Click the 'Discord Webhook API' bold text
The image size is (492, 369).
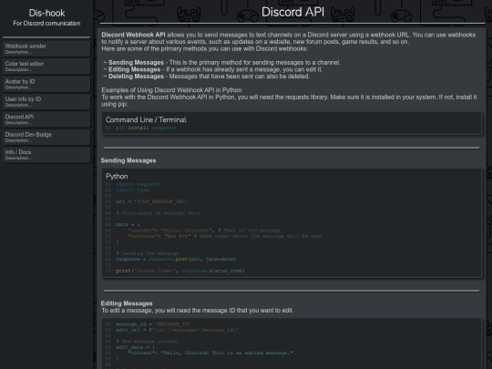(133, 35)
